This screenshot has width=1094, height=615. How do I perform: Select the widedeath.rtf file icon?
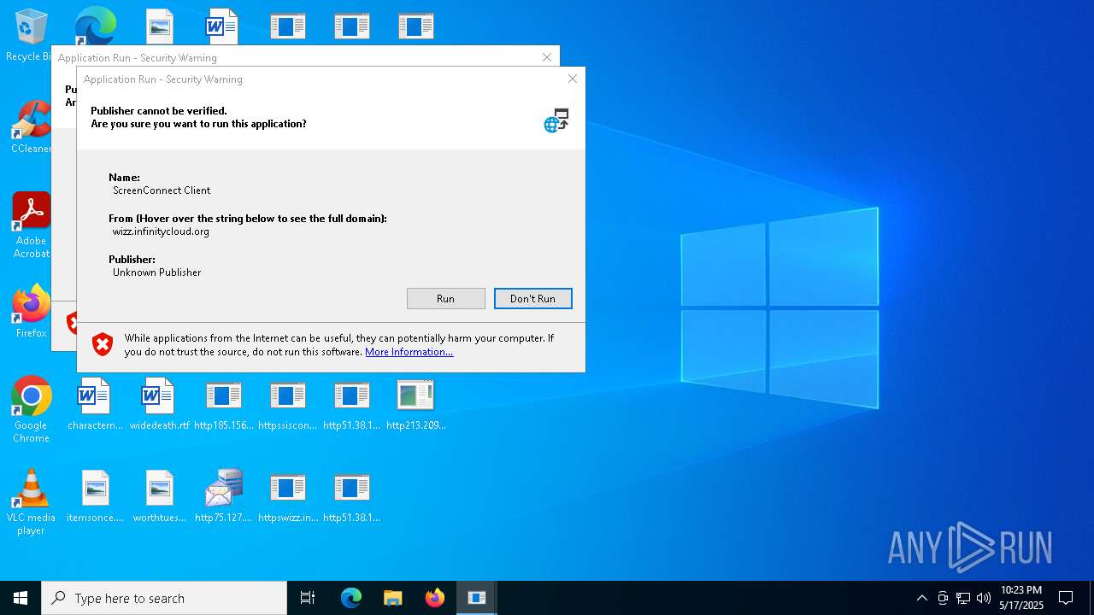159,404
